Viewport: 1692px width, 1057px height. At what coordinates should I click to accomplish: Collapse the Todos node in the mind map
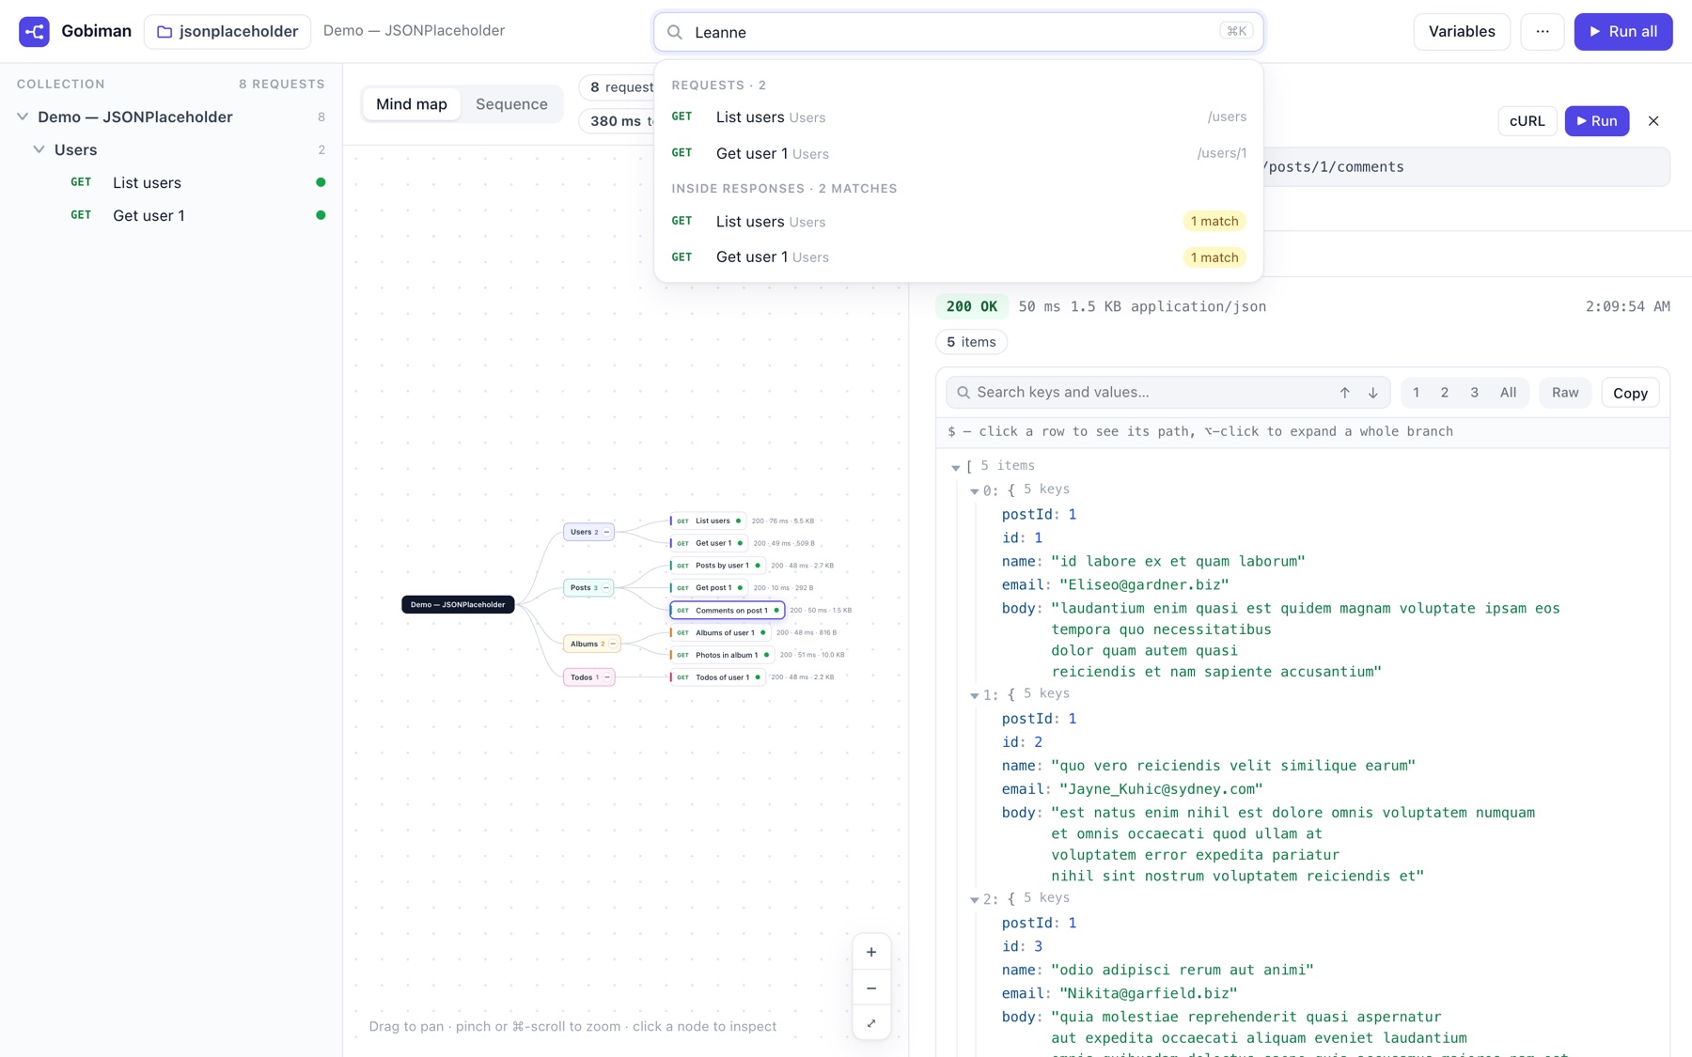click(607, 676)
